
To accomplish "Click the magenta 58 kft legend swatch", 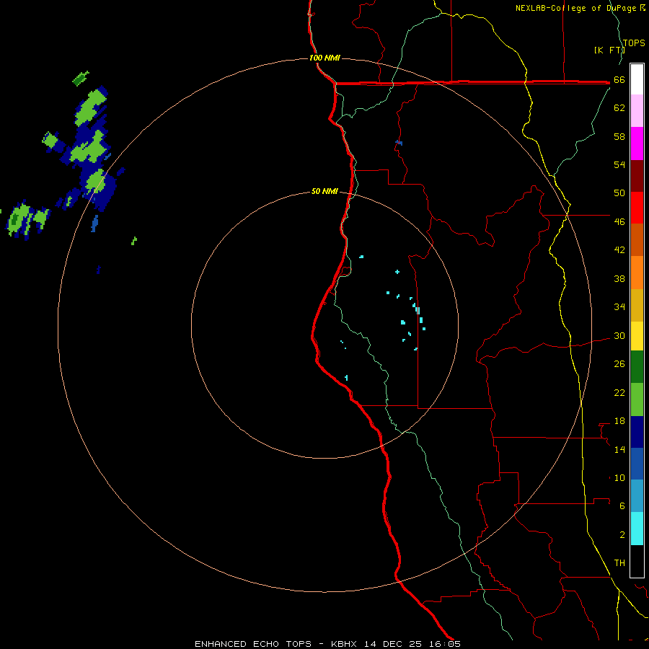I will click(637, 144).
